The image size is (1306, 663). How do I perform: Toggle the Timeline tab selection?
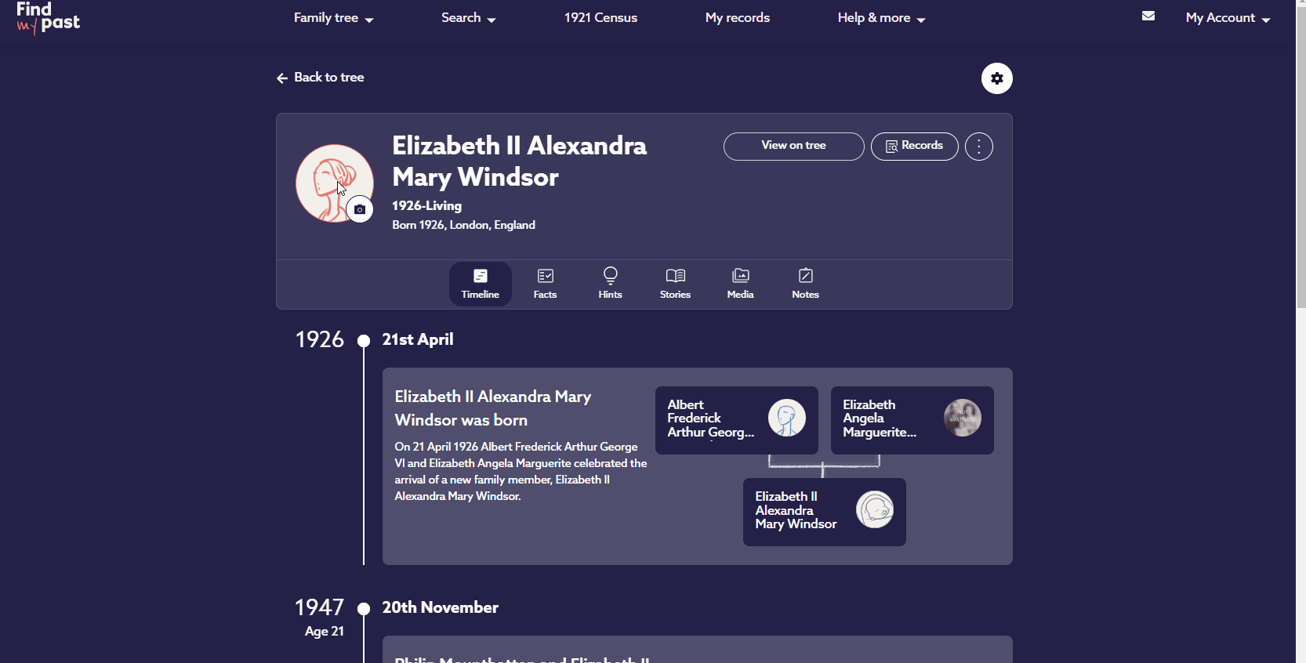pos(480,282)
